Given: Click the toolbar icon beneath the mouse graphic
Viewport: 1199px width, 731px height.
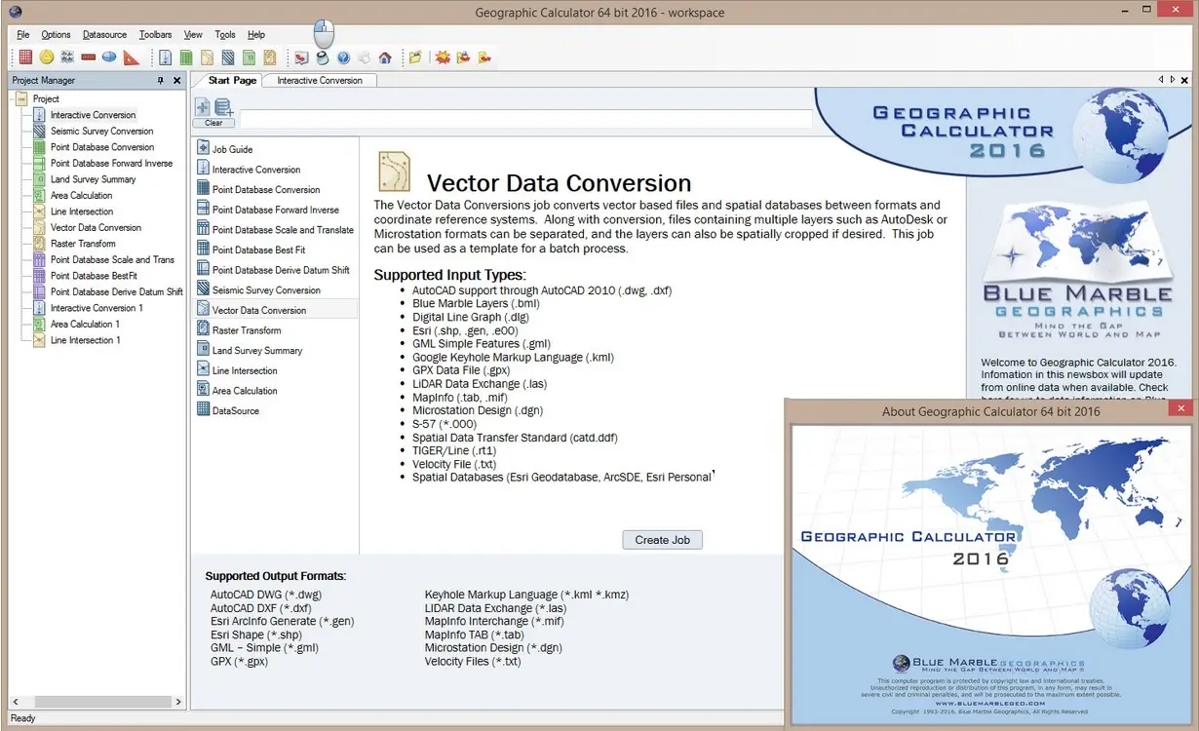Looking at the screenshot, I should (323, 58).
